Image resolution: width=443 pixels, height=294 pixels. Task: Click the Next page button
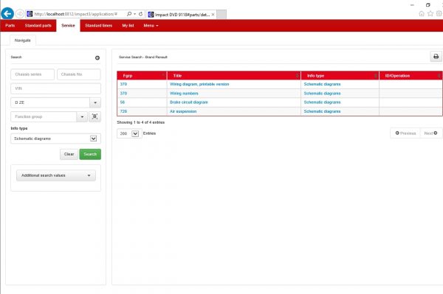tap(431, 133)
